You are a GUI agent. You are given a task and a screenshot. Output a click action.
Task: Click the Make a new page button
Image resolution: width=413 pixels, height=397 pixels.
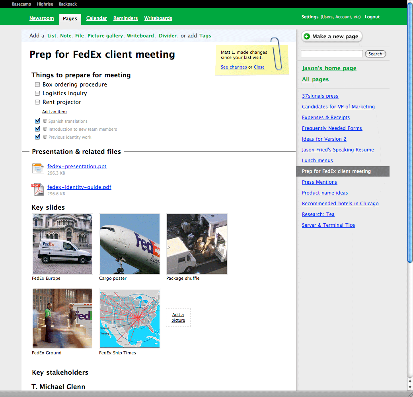click(331, 36)
